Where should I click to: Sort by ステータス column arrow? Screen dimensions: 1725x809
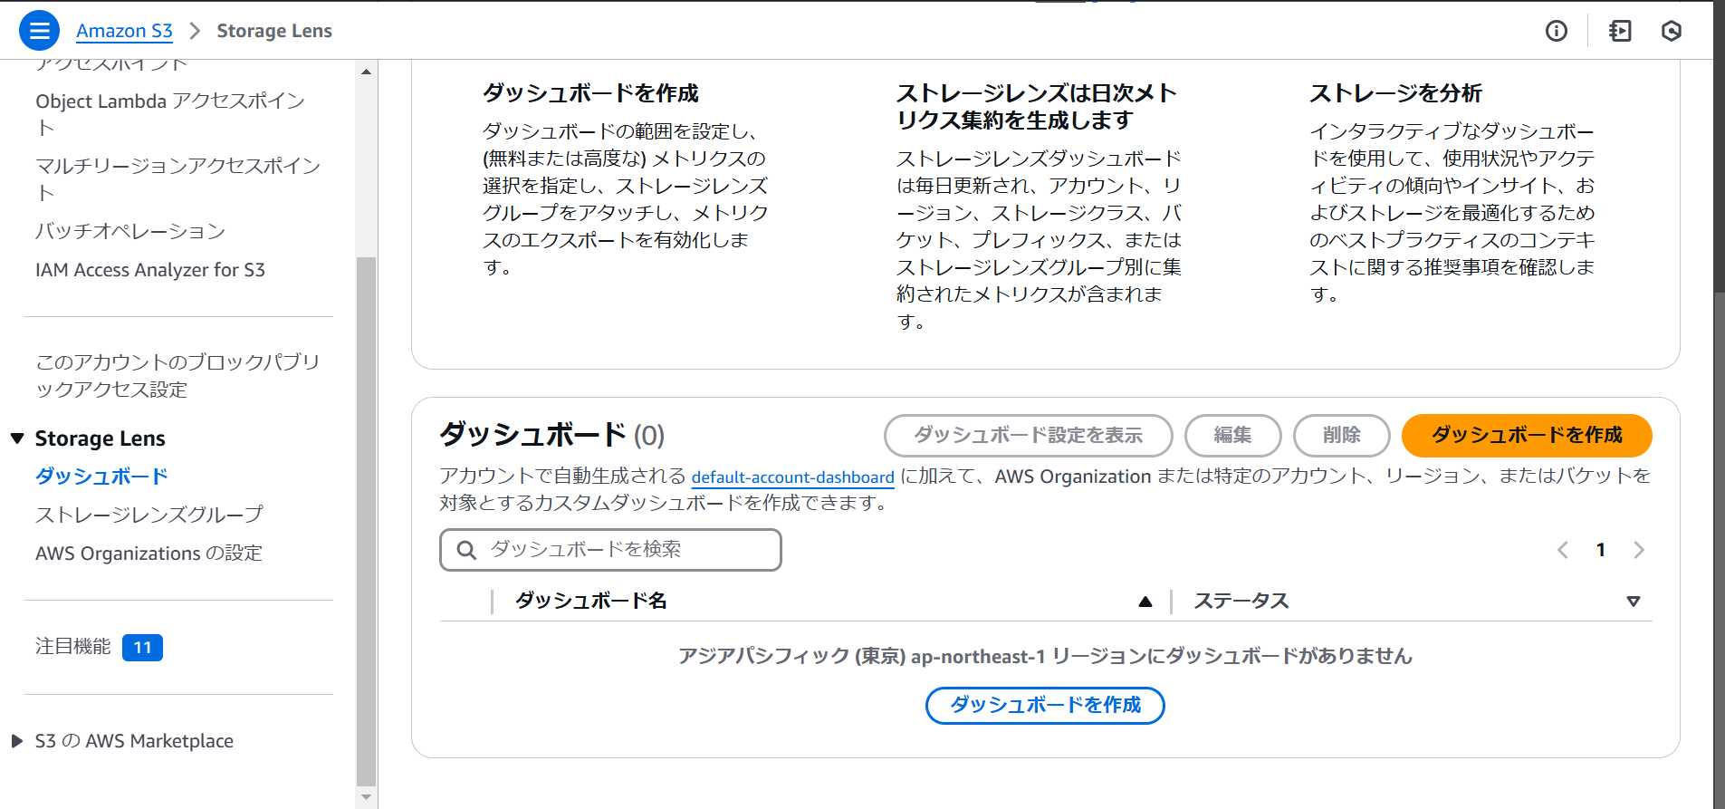point(1634,602)
